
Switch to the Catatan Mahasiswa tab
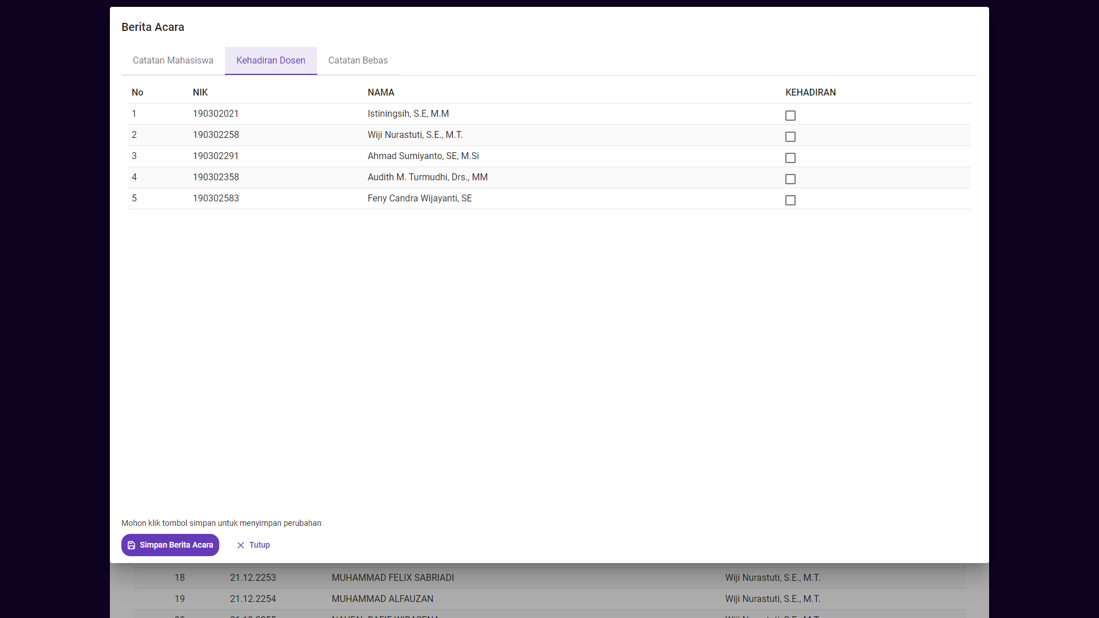pos(173,61)
